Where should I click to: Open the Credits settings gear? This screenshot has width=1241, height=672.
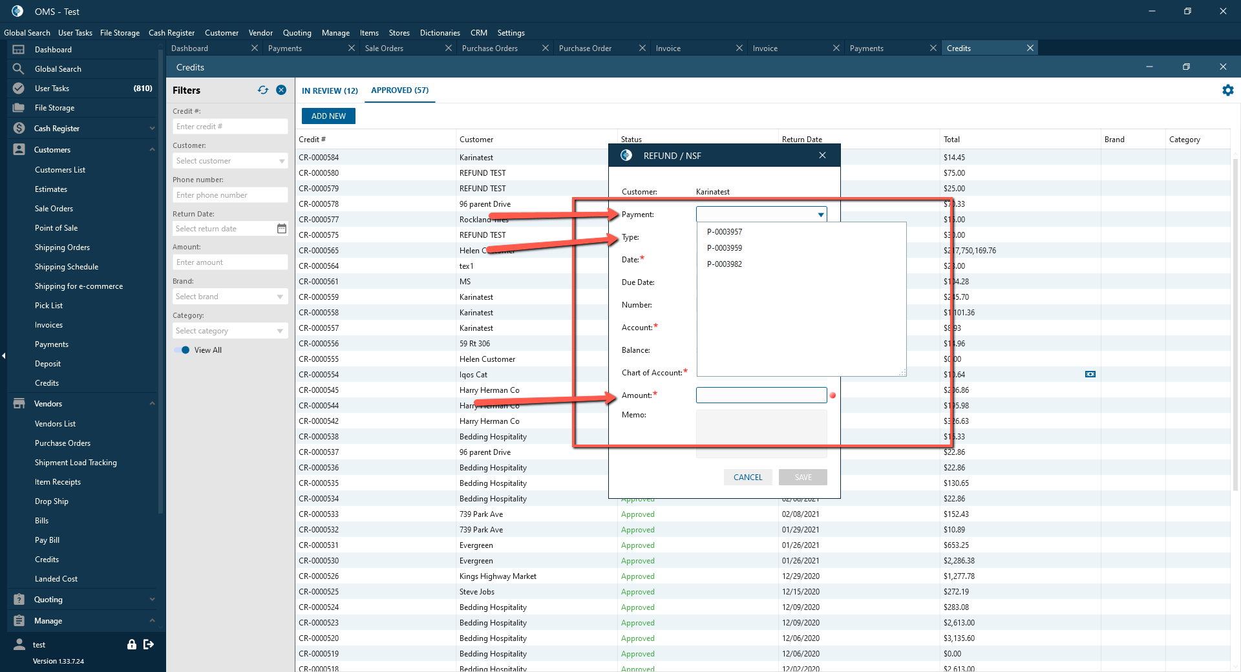1227,90
